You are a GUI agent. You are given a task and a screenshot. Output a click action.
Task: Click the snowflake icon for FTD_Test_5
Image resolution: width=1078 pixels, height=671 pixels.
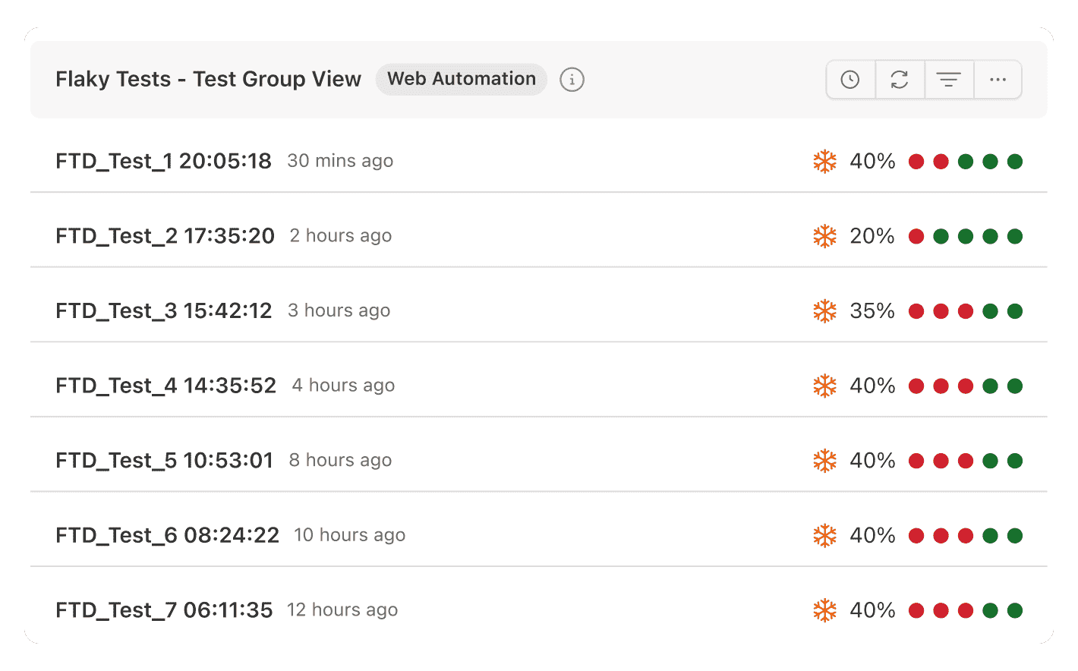tap(824, 460)
